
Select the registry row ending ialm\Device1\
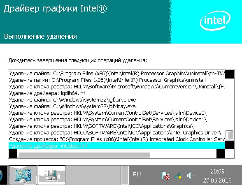[117, 120]
